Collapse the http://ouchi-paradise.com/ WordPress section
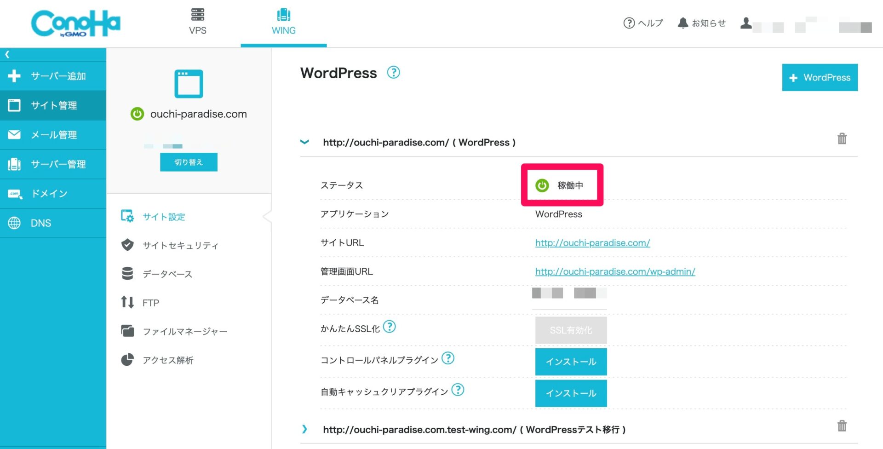Image resolution: width=883 pixels, height=449 pixels. pyautogui.click(x=304, y=142)
